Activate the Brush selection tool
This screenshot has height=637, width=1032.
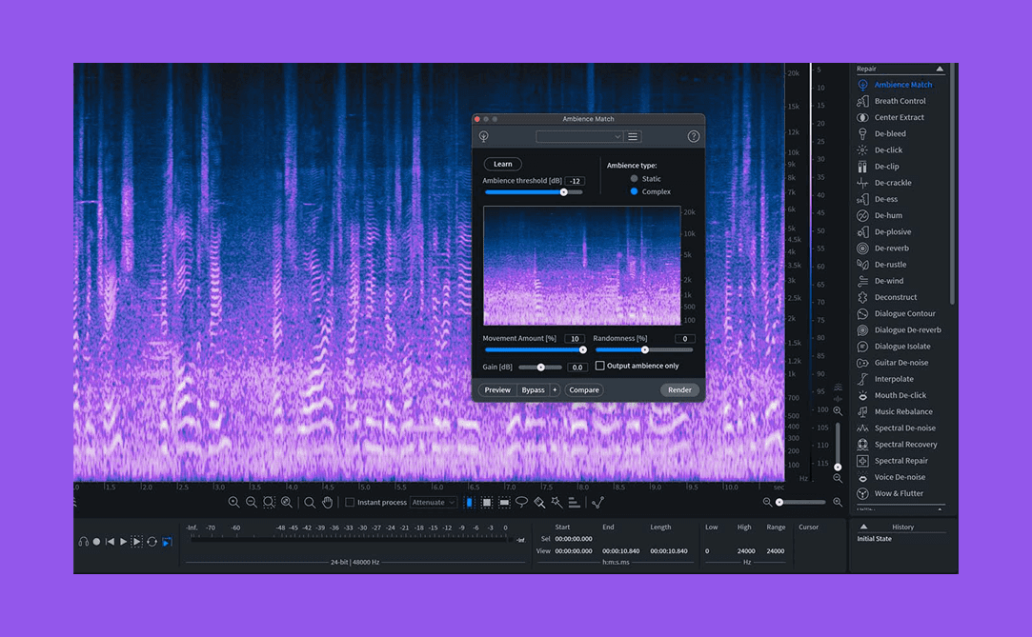[539, 502]
